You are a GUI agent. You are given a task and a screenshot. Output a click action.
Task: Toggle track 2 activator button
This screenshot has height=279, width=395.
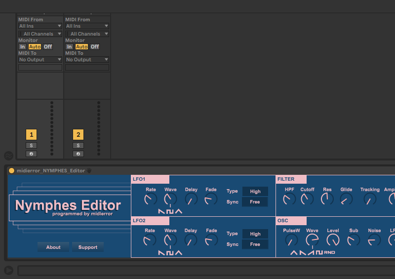click(78, 135)
